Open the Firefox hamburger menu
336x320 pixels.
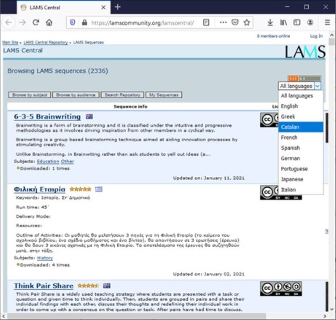click(327, 23)
